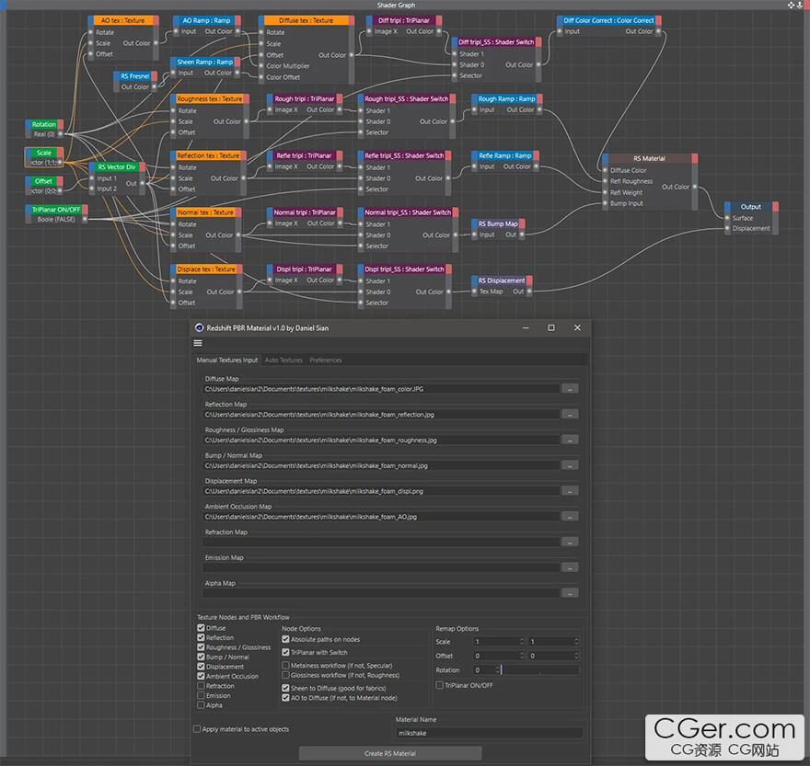Click the first Scale value stepper arrows
The image size is (810, 766).
point(522,642)
